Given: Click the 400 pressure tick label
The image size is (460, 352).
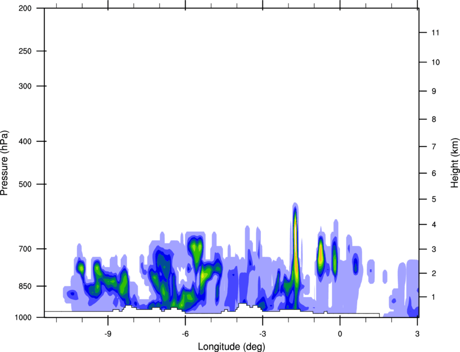Looking at the screenshot, I should tap(25, 141).
